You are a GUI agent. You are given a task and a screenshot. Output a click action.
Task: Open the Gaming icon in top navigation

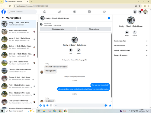tap(104, 12)
